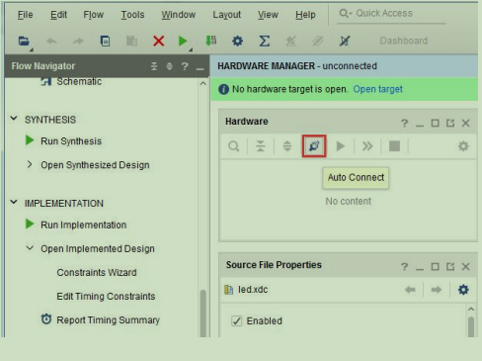Screen dimensions: 482x361
Task: Open Report Timing Summary
Action: [x=108, y=319]
